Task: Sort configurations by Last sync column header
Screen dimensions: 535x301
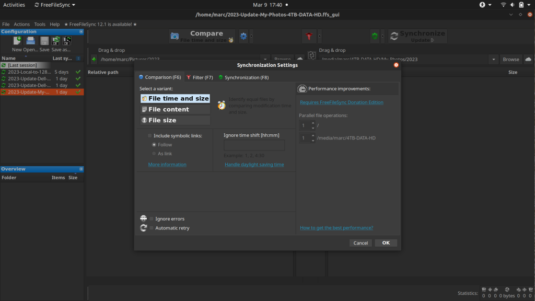Action: click(62, 59)
